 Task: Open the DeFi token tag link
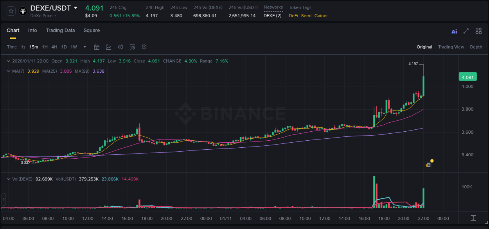click(293, 16)
